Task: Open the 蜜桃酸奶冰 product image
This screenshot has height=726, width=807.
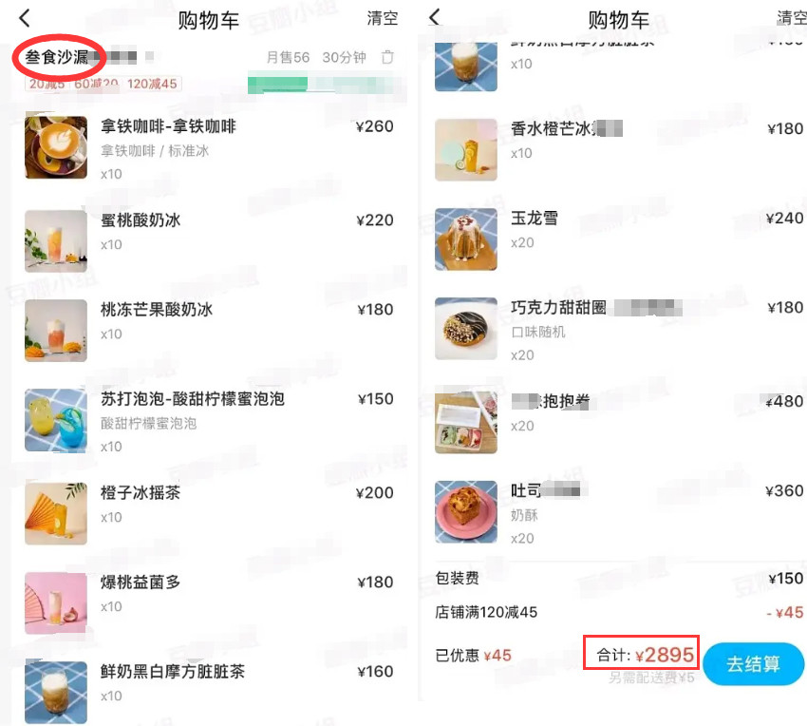Action: [x=56, y=241]
